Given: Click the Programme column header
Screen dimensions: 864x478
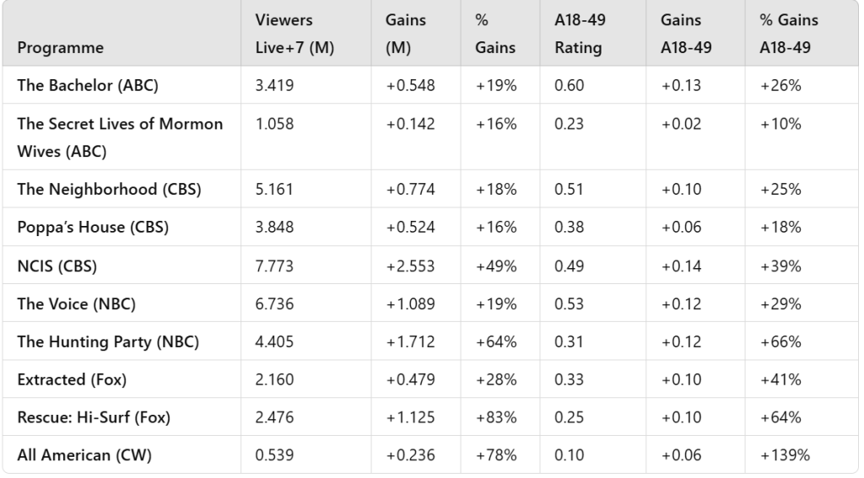Looking at the screenshot, I should [x=61, y=48].
